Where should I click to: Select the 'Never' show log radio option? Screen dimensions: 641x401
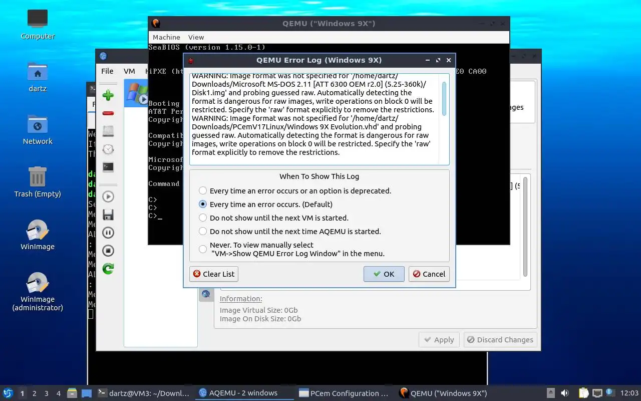[x=292, y=249]
